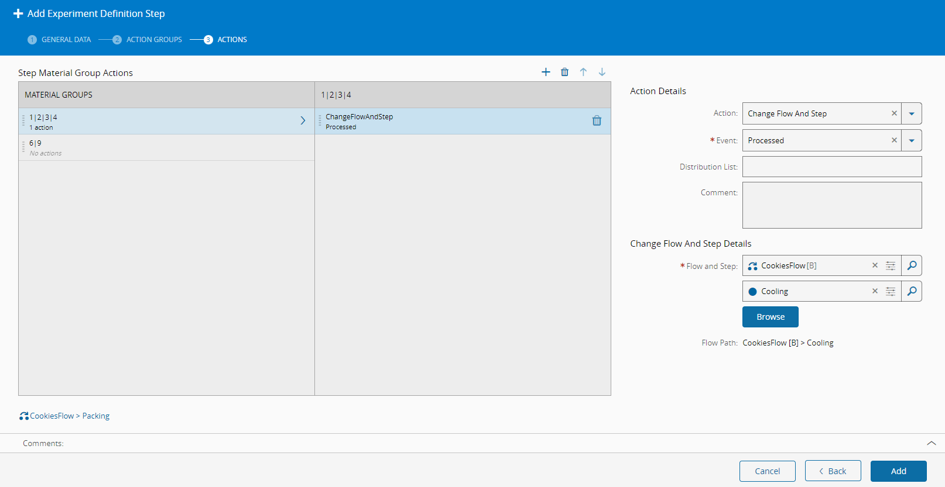
Task: Delete the ChangeFlowAndStep action row
Action: pos(597,120)
